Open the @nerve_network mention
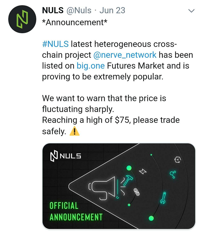The image size is (204, 234). 125,55
